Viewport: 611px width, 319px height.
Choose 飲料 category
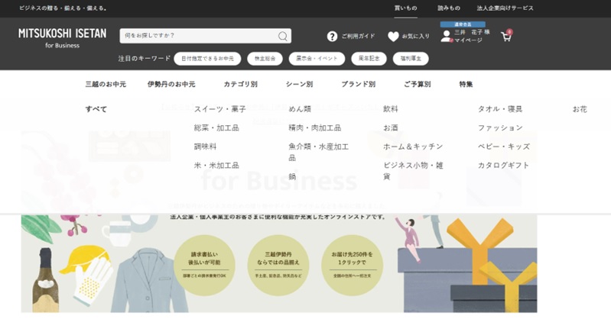tap(391, 109)
